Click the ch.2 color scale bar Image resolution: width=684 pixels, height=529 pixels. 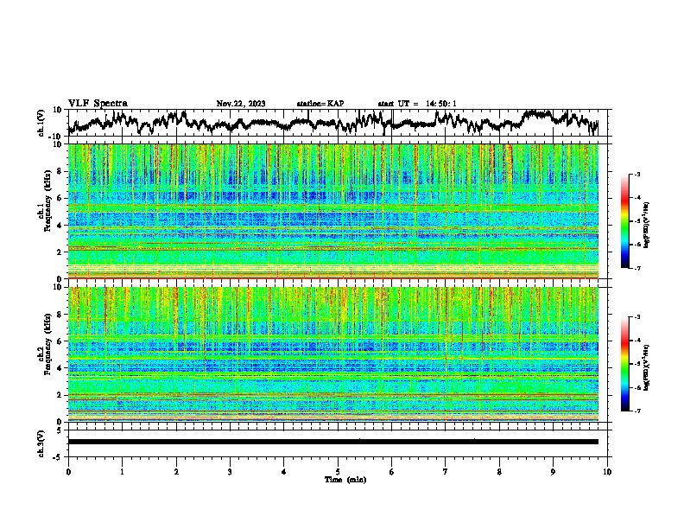pyautogui.click(x=624, y=364)
